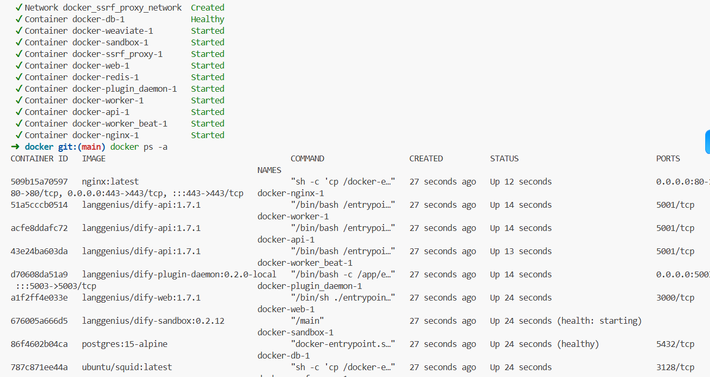Click 'docker-plugin_daemon-1' in the NAMES column
Screen dimensions: 710x377
(x=310, y=286)
